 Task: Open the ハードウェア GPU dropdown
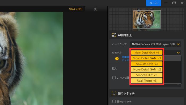tap(155, 44)
